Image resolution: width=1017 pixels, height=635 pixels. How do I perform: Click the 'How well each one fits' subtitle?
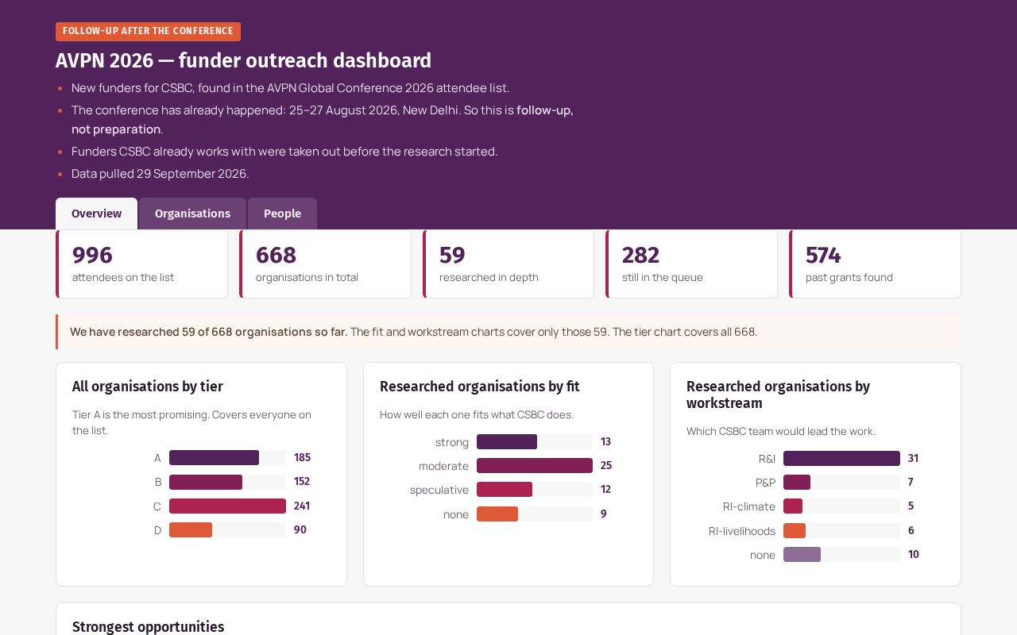[477, 415]
